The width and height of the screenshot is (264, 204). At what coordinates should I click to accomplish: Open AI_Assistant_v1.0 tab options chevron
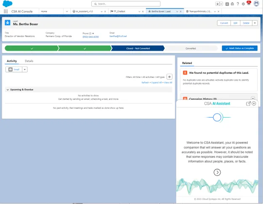[102, 12]
